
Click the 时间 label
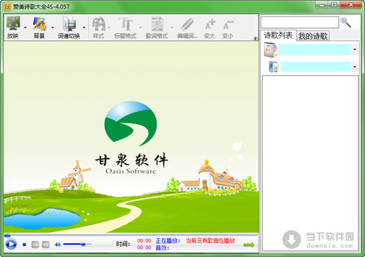(123, 244)
